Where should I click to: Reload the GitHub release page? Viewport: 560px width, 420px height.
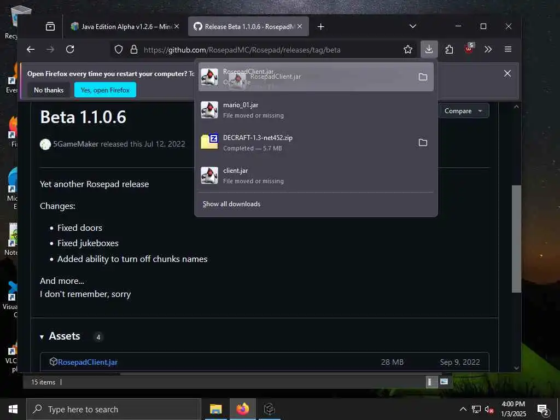coord(70,49)
